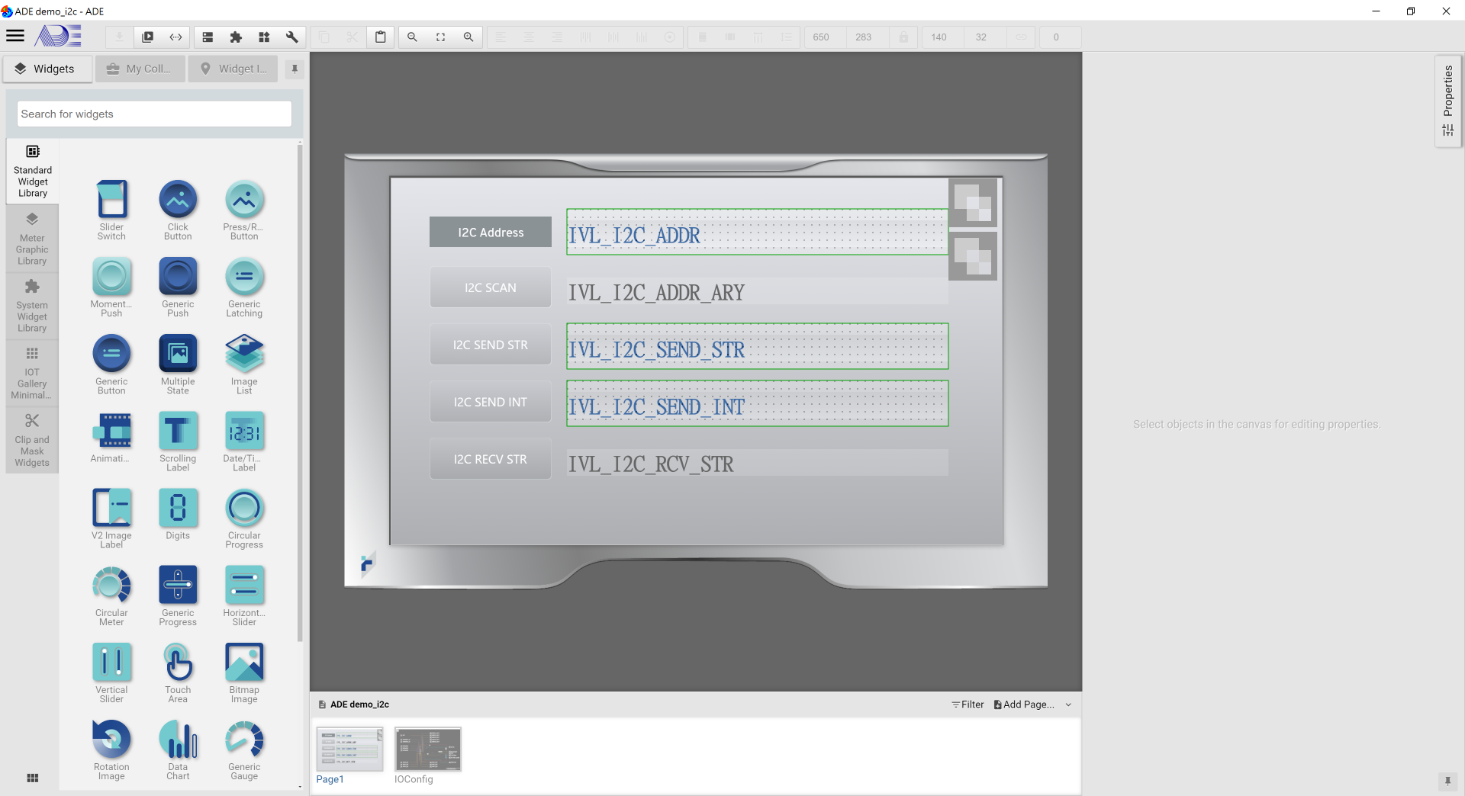Screen dimensions: 1465x796
Task: Click the Filter pages button
Action: click(x=968, y=705)
